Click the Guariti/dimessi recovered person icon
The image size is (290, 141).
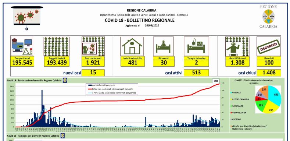(x=237, y=46)
